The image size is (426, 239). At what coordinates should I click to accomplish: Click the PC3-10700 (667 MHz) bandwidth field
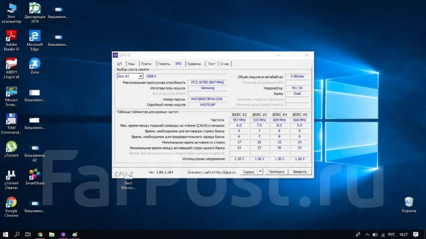pos(208,82)
